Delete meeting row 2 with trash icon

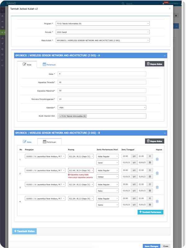(157, 173)
